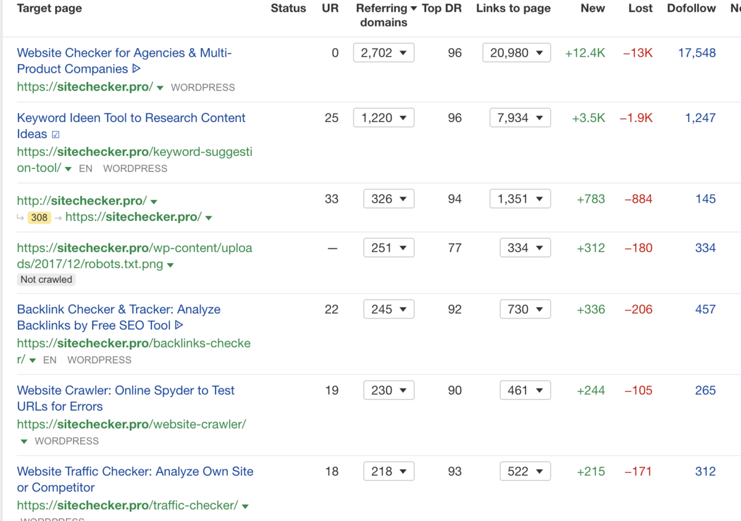
Task: Open the 7,934 links to page dropdown
Action: (516, 118)
